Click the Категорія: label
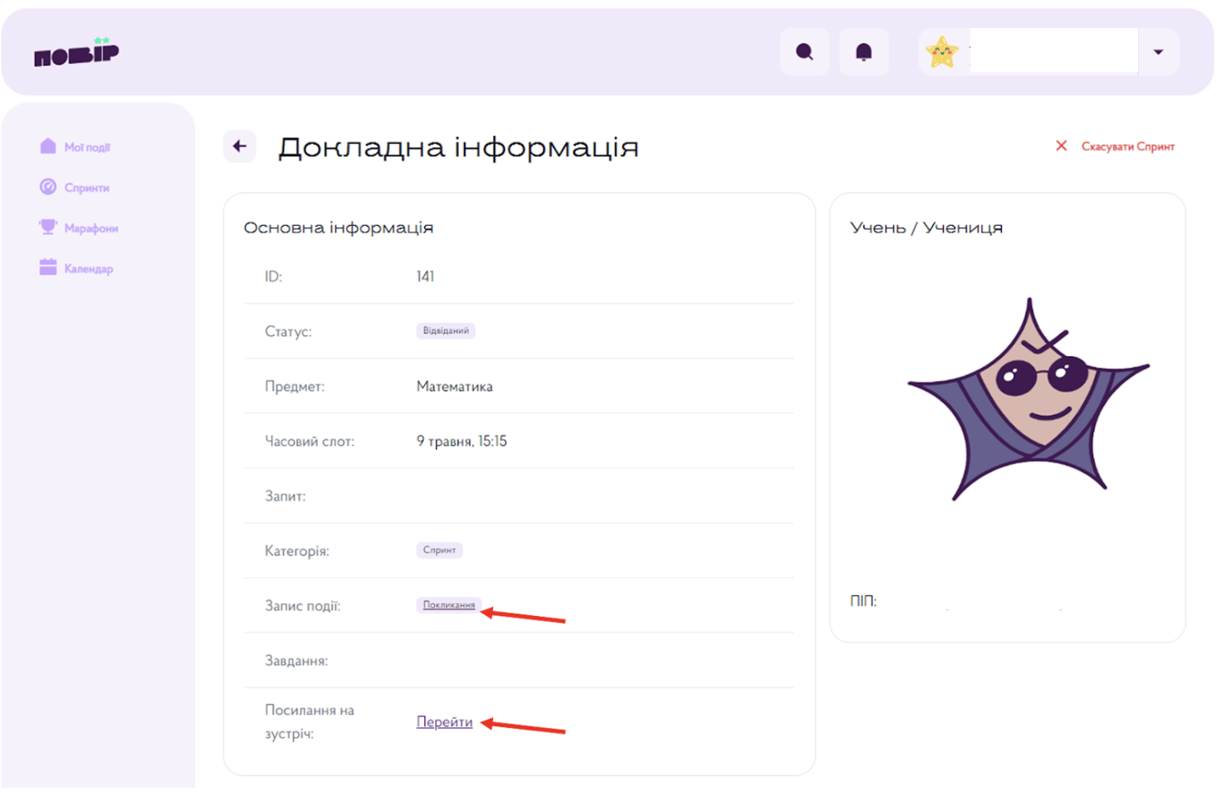This screenshot has width=1217, height=797. [297, 551]
